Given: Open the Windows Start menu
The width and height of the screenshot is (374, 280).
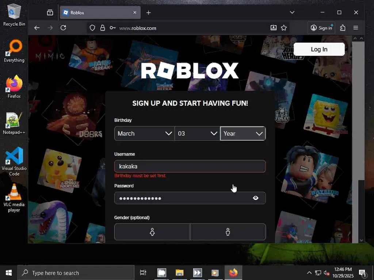Looking at the screenshot, I should click(9, 273).
